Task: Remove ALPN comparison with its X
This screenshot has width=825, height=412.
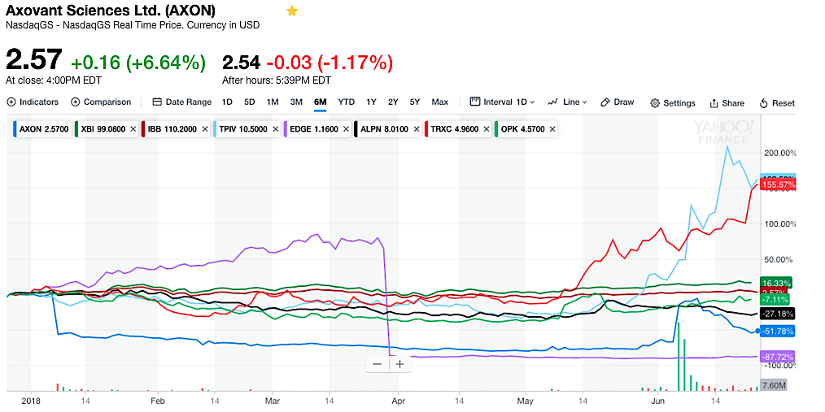Action: tap(417, 128)
